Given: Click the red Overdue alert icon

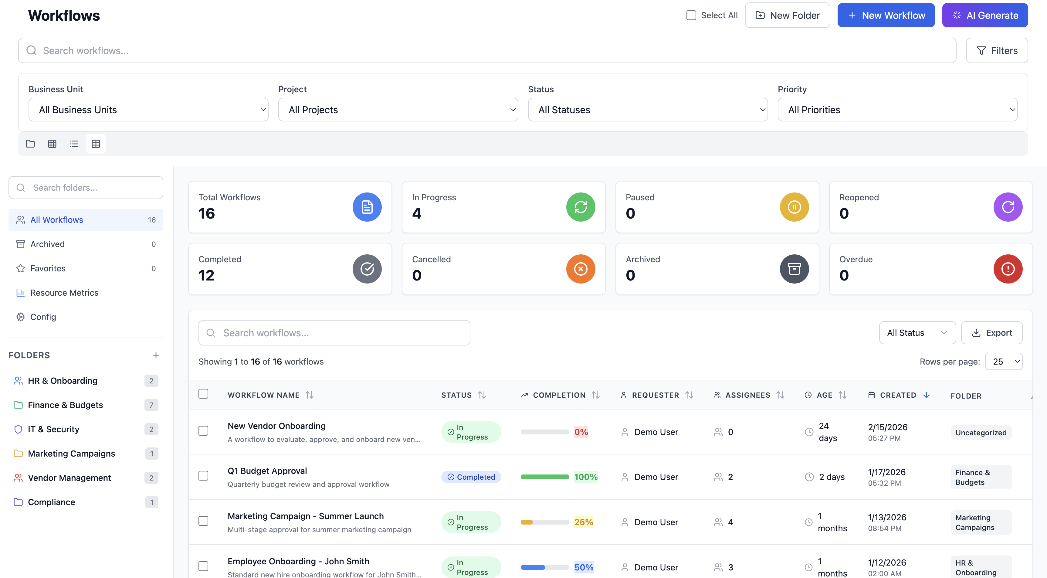Looking at the screenshot, I should tap(1008, 269).
